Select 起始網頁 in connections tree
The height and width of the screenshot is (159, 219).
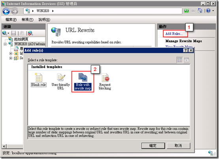[21, 39]
